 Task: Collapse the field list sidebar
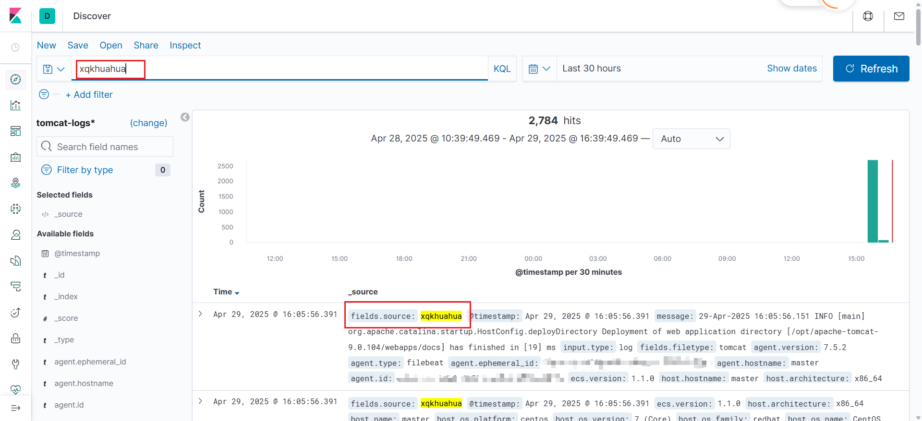(185, 117)
